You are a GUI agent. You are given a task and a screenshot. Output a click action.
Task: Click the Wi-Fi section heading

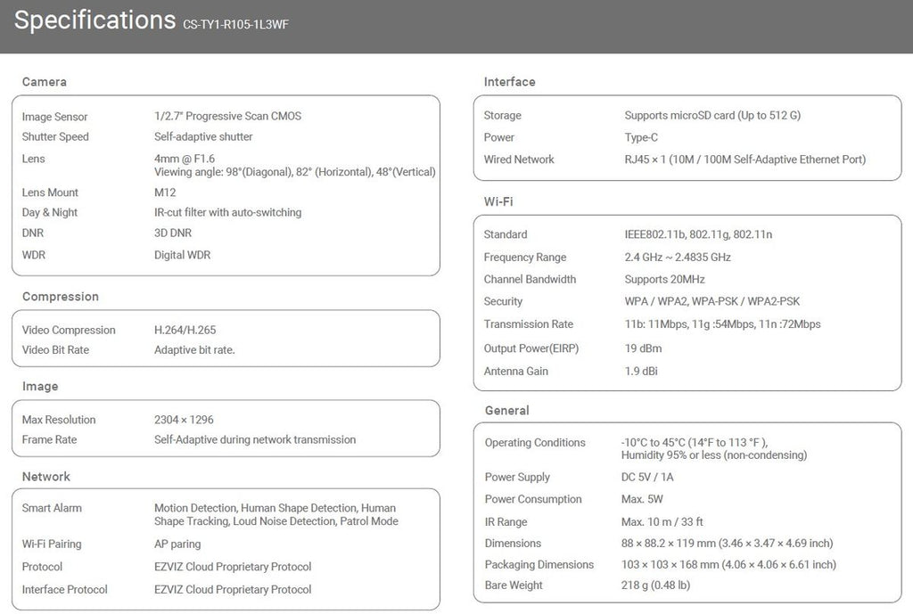click(x=498, y=201)
